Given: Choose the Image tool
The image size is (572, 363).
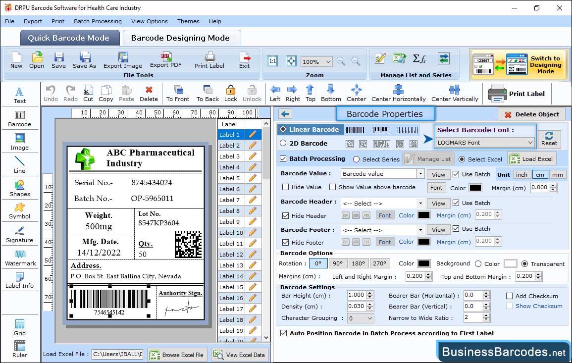Looking at the screenshot, I should 20,142.
